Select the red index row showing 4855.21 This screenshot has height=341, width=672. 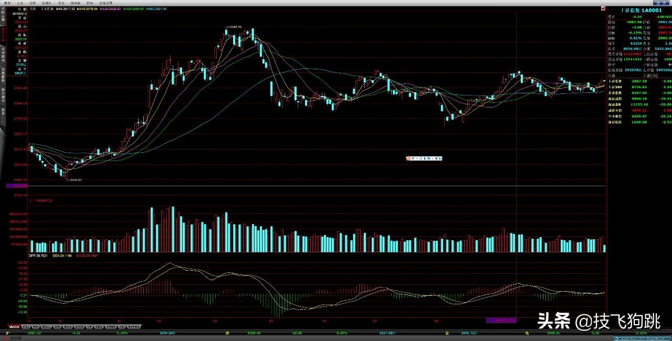point(639,110)
